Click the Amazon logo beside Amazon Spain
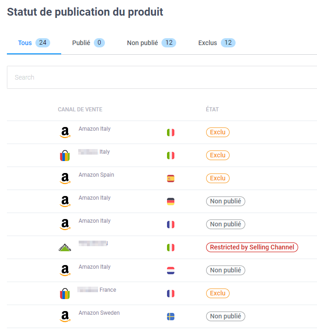This screenshot has height=329, width=317. 65,179
